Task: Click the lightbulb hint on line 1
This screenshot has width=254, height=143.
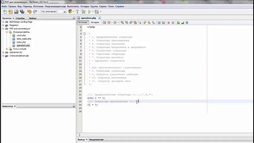Action: point(81,27)
